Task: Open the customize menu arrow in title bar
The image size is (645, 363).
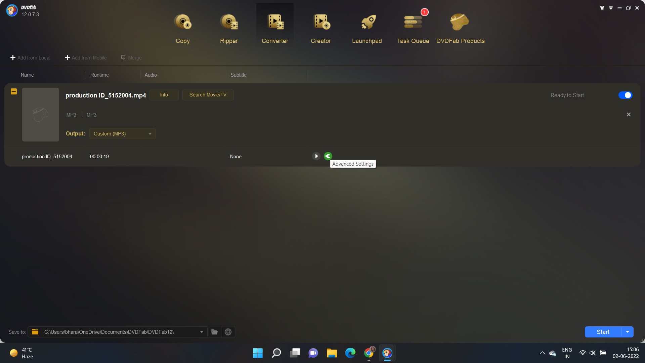Action: 611,7
